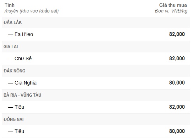193x138 pixels.
Task: Click the 80,000 price under Đồng Nai
Action: (x=177, y=131)
